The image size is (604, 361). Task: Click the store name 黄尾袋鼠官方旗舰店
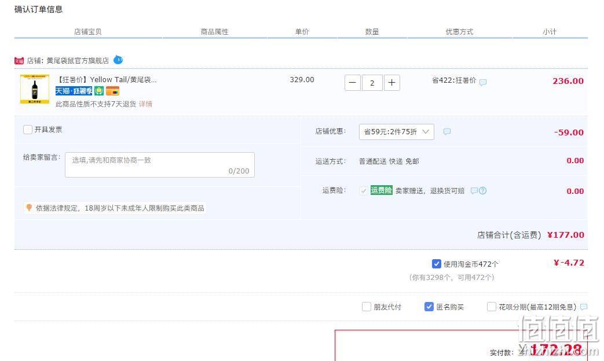(78, 60)
